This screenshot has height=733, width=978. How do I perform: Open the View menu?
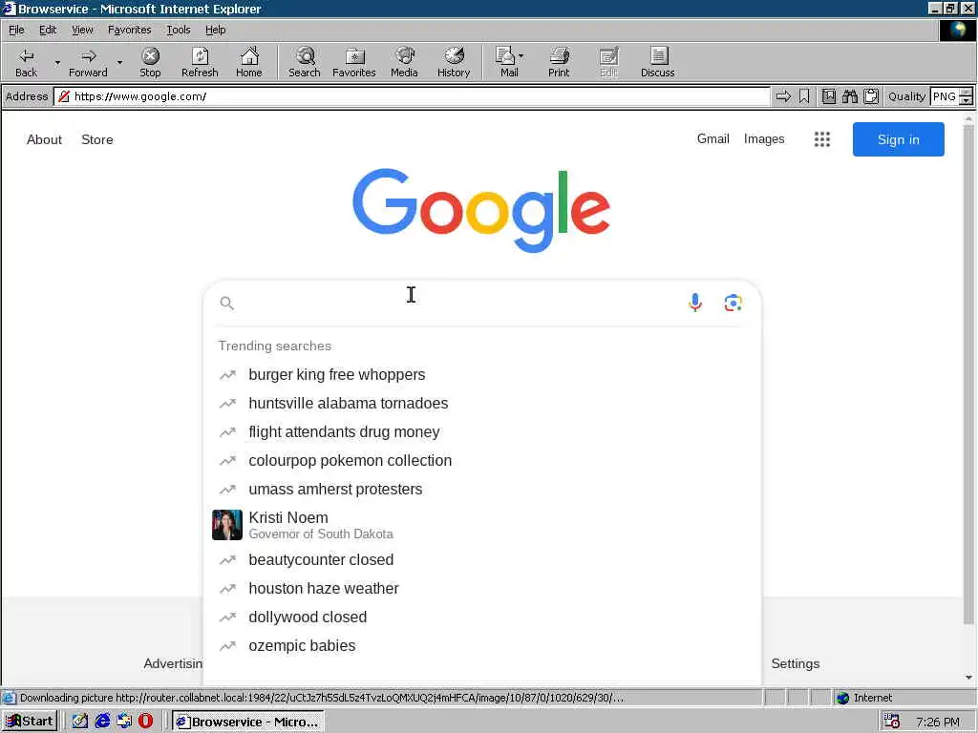[x=82, y=30]
